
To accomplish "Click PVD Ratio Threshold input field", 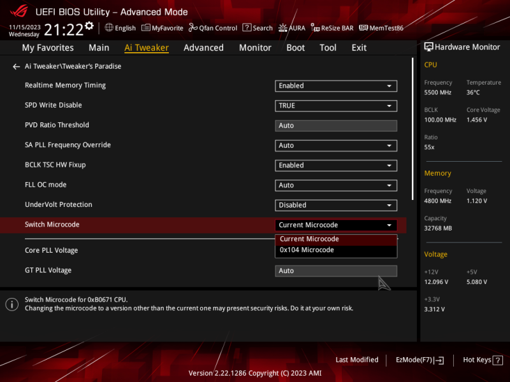I will (x=336, y=125).
